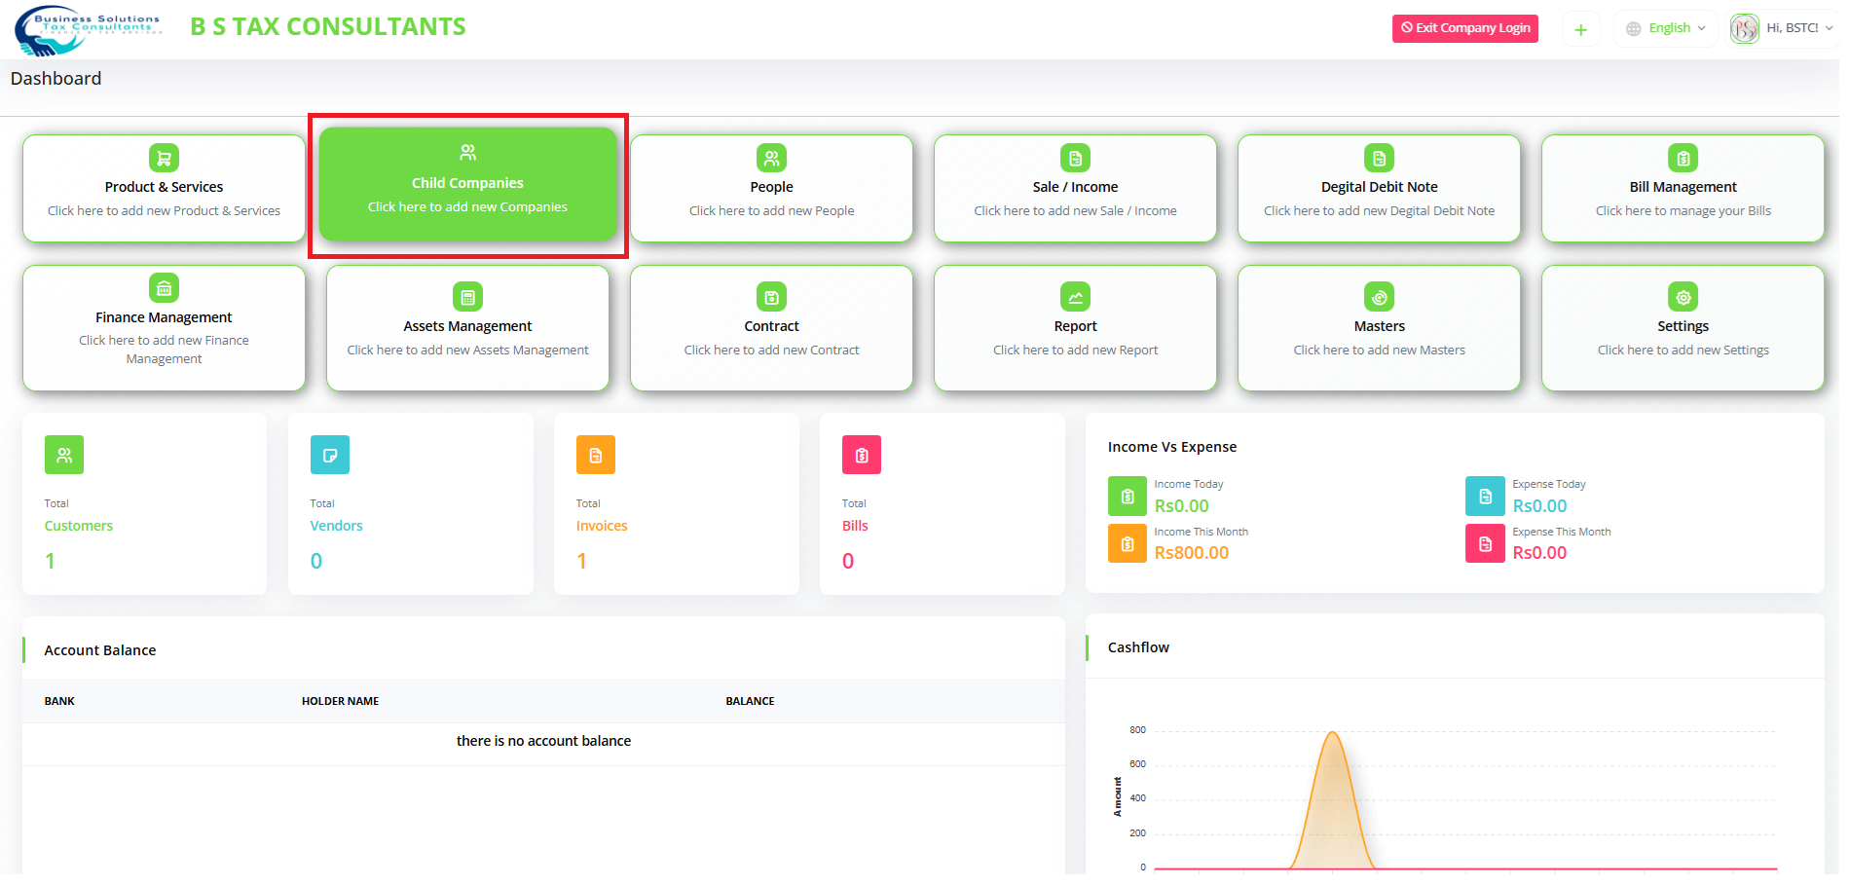The height and width of the screenshot is (886, 1849).
Task: Click the People tile icon
Action: tap(771, 158)
